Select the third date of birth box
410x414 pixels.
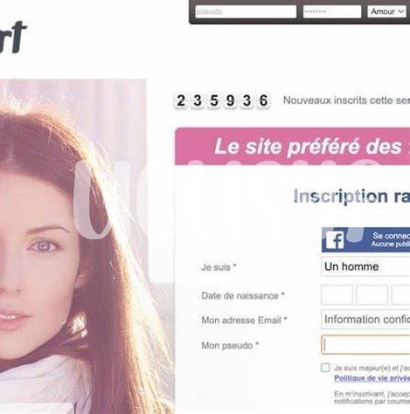pos(400,295)
